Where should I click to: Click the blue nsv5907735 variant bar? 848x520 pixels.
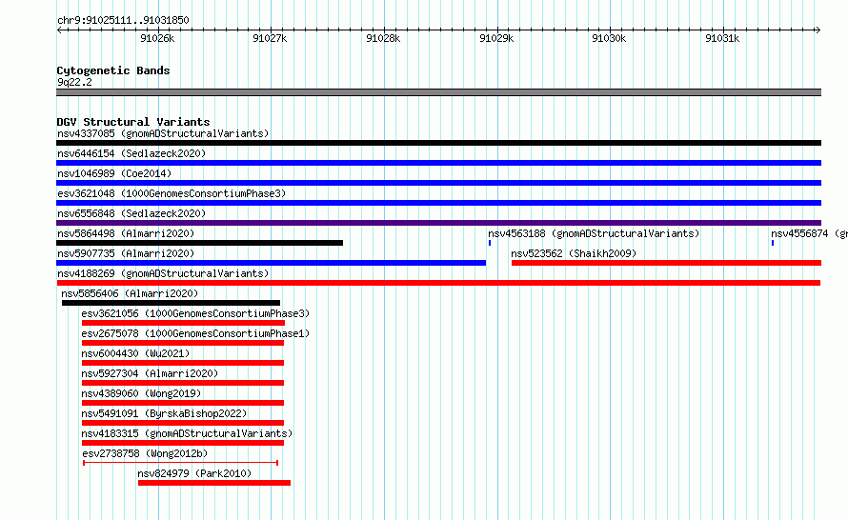pyautogui.click(x=271, y=263)
